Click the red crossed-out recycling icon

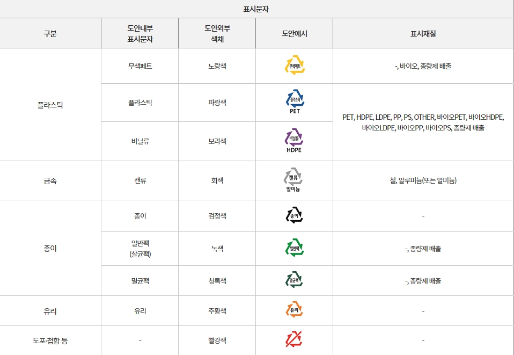coord(293,339)
